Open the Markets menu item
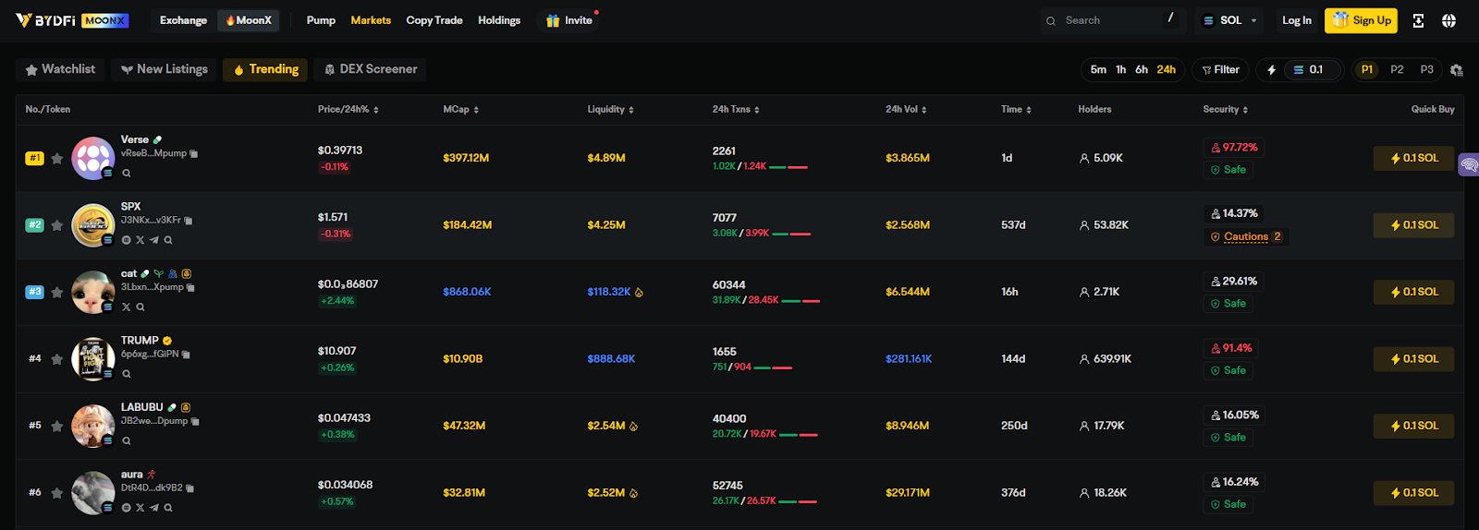Screen dimensions: 1479x530 click(371, 20)
